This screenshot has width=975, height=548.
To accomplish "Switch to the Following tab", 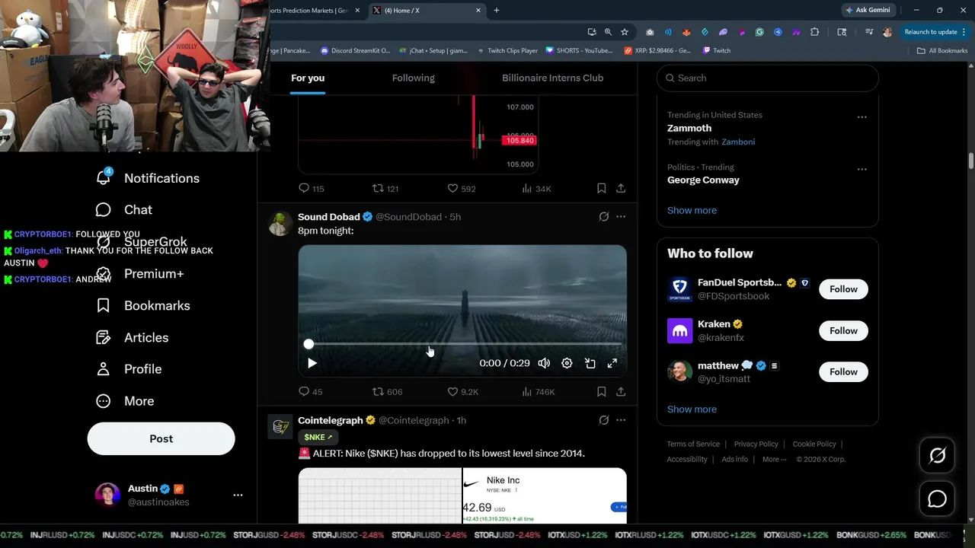I will (413, 78).
